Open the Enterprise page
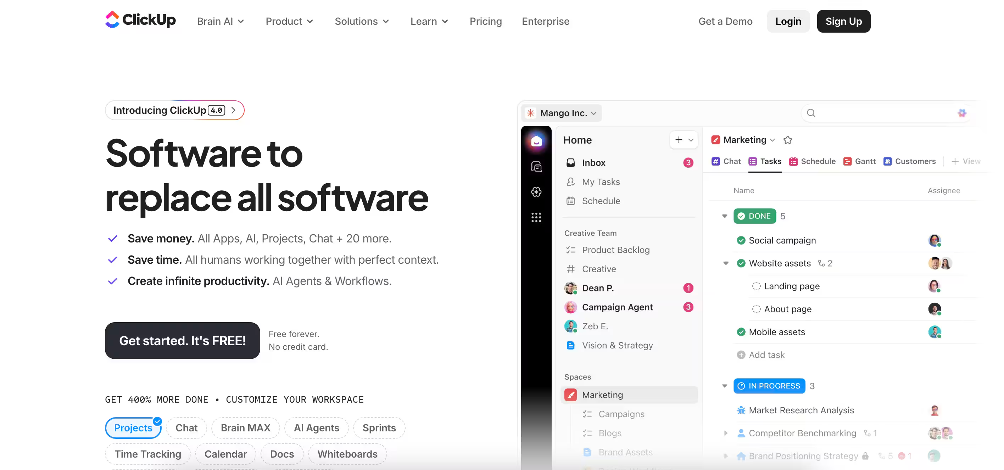This screenshot has height=470, width=1004. (546, 21)
